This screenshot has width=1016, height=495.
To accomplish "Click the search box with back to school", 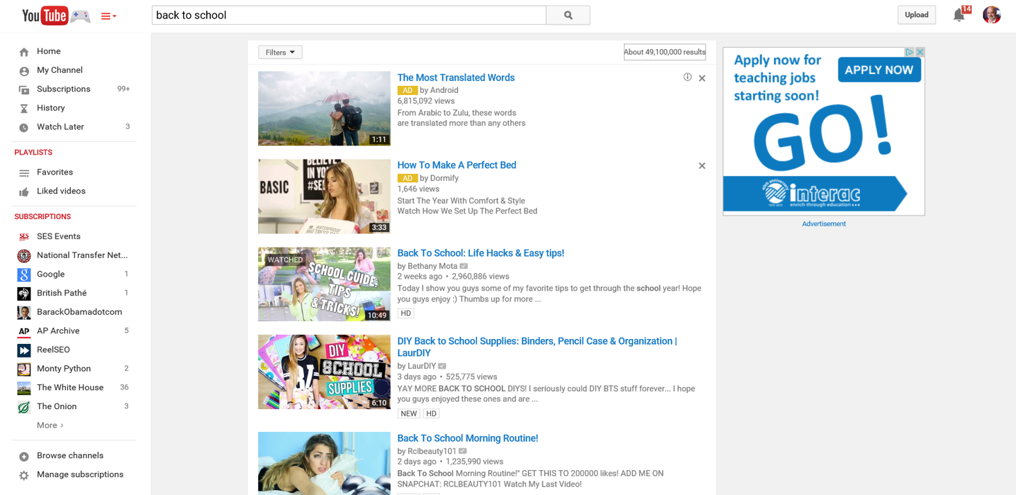I will coord(348,15).
